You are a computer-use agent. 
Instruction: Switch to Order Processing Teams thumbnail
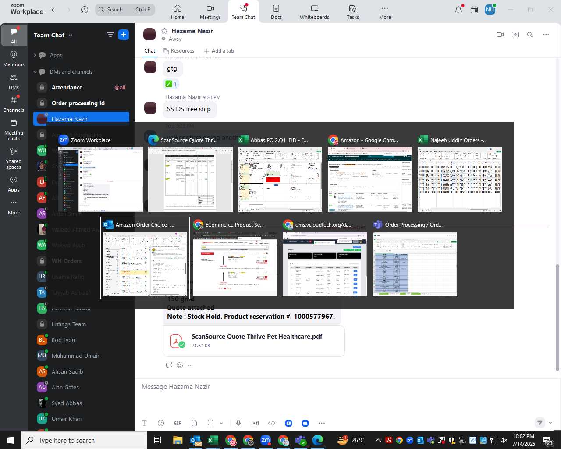coord(415,258)
